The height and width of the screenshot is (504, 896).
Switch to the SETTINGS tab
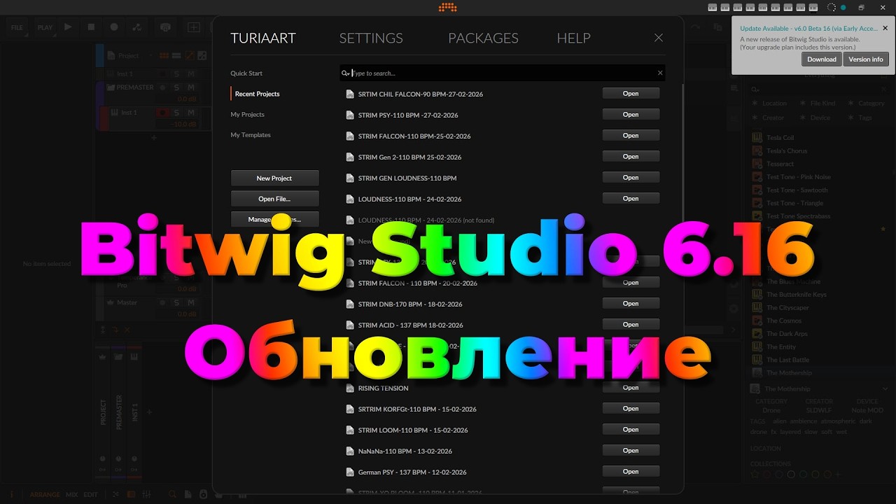point(371,38)
